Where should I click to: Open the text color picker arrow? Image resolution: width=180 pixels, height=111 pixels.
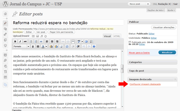[x=46, y=46]
